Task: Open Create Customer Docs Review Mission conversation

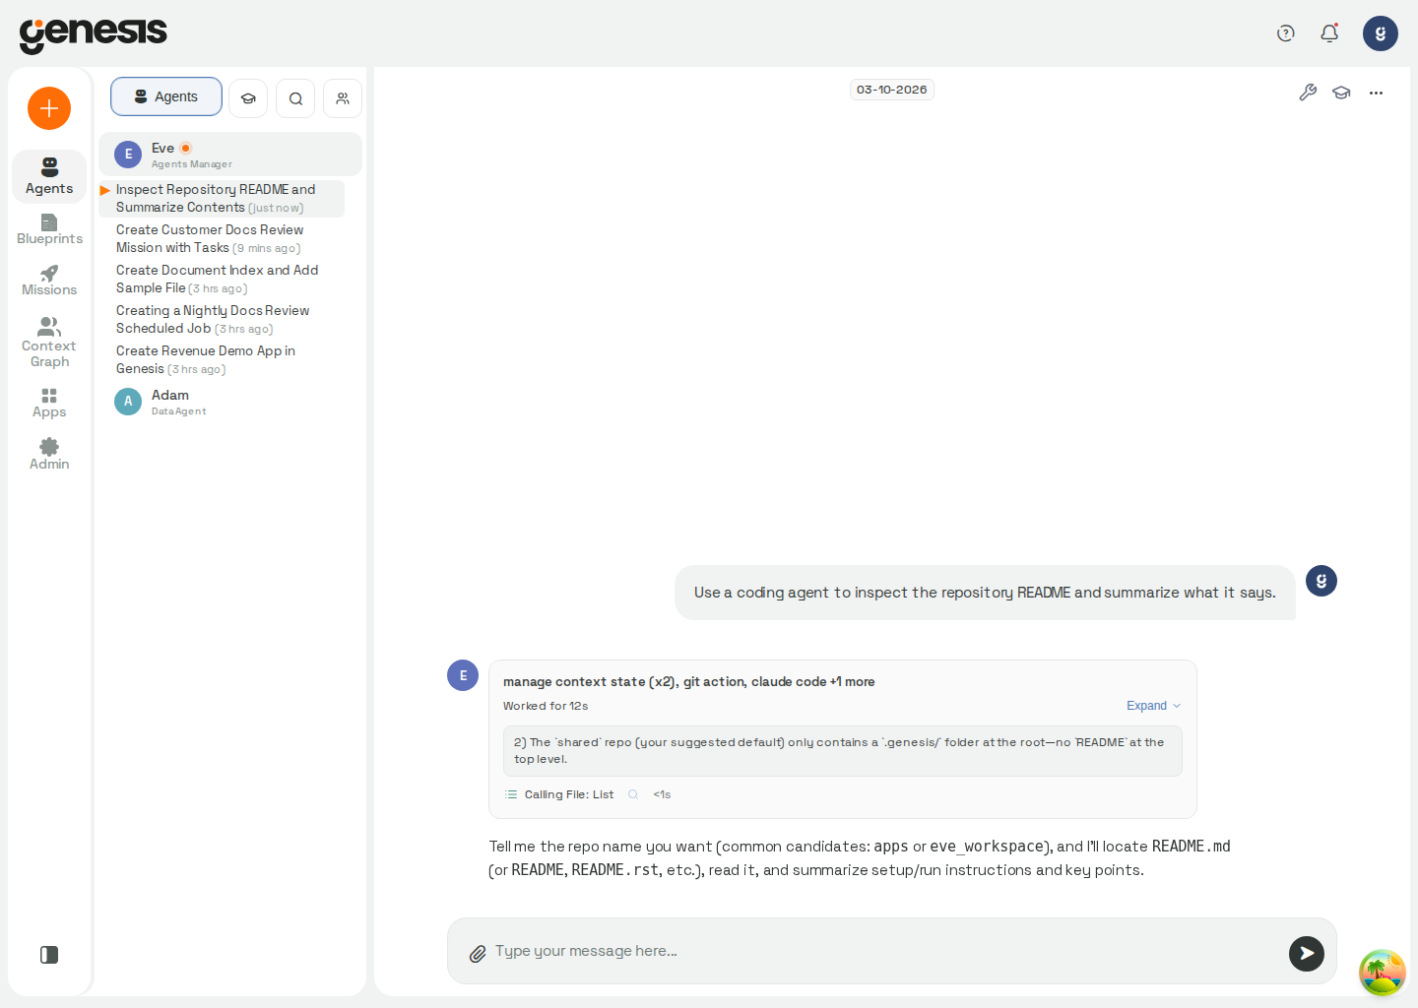Action: click(223, 238)
